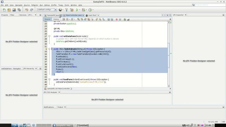Run project with green play icon

pos(77,10)
